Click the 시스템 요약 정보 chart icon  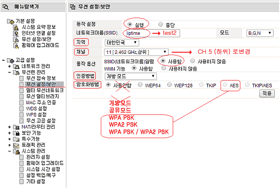(x=16, y=28)
